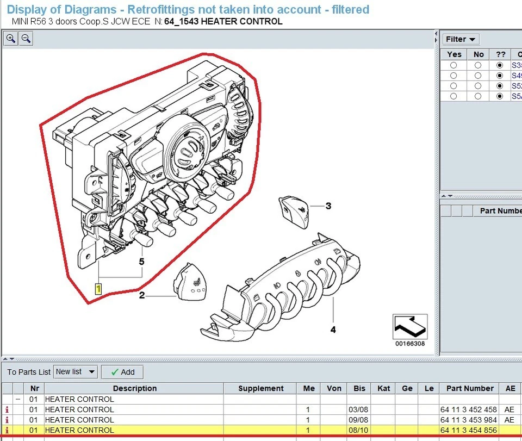Select ?? radio for last option row

coord(500,96)
